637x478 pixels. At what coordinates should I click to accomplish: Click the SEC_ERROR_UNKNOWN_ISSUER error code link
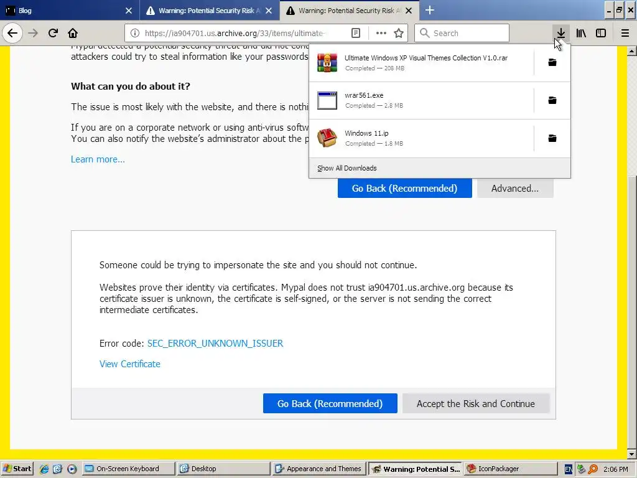click(215, 344)
